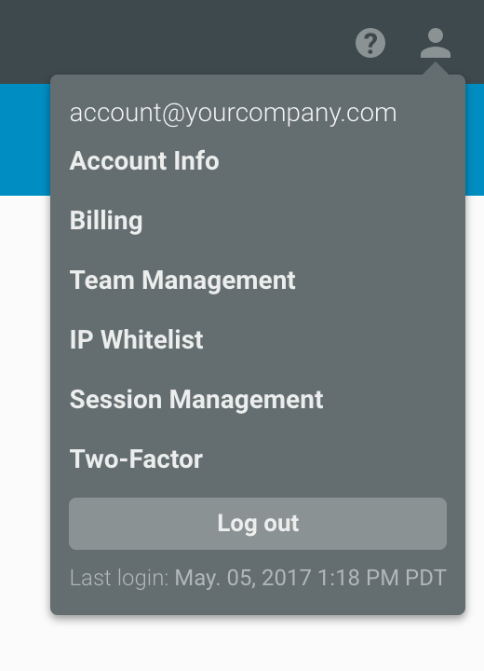Open Account Info
Viewport: 484px width, 671px height.
[x=144, y=161]
